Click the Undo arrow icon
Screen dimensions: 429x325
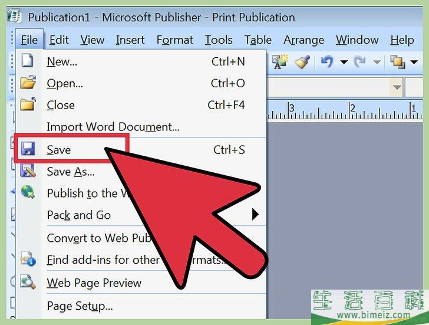point(327,61)
